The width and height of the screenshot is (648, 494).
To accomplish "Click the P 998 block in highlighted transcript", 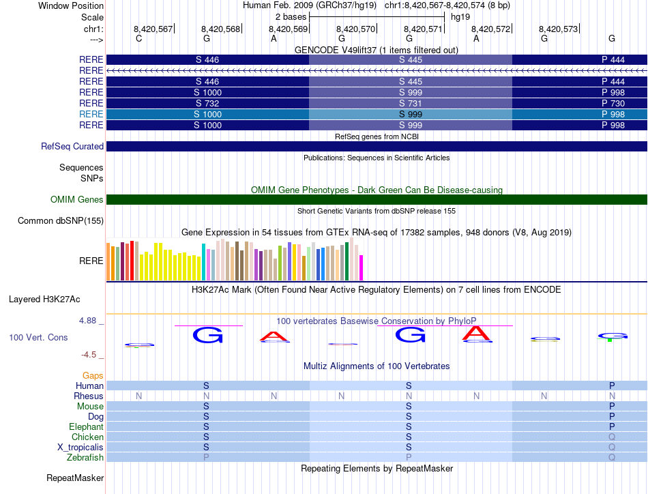I will [580, 114].
